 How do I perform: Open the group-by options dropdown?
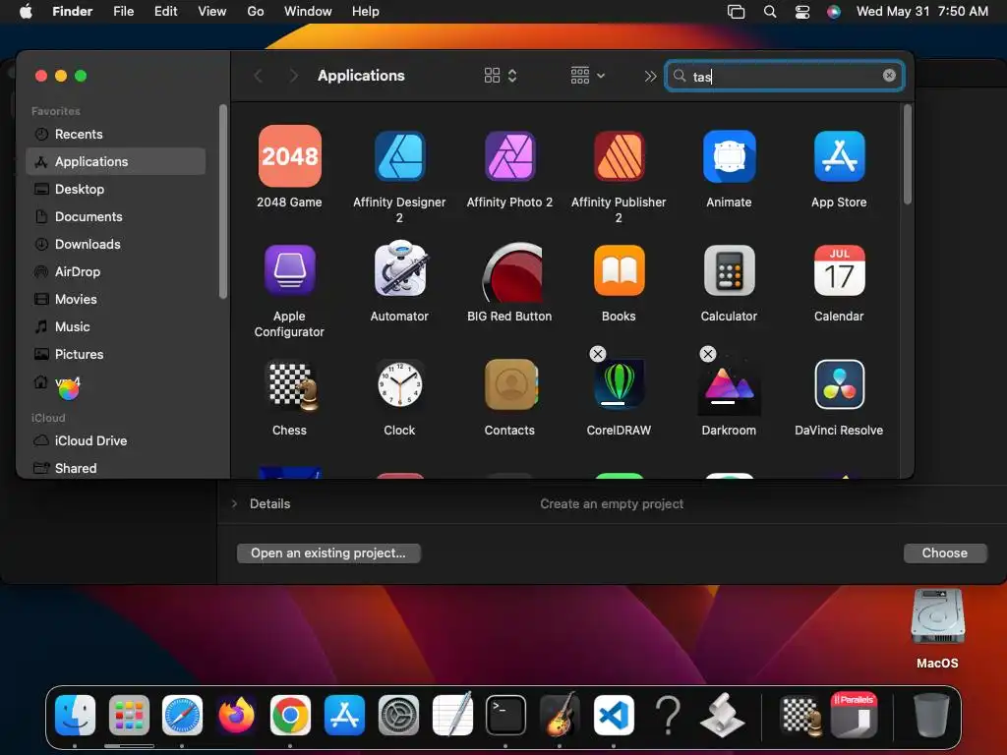coord(588,76)
